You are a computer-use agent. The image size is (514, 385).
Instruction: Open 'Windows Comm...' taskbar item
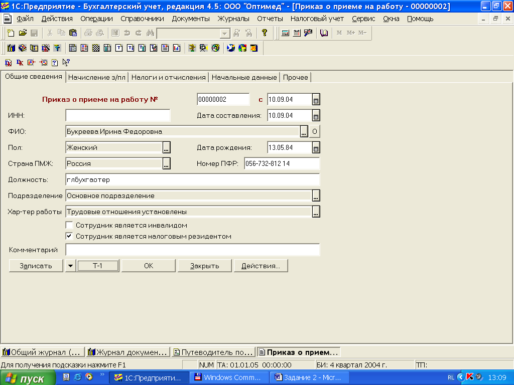[x=229, y=378]
